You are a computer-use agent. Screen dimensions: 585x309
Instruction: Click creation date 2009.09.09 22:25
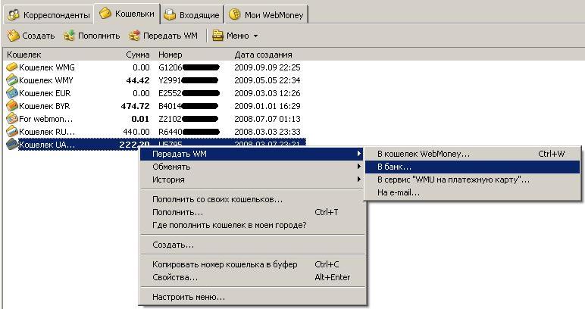(267, 67)
